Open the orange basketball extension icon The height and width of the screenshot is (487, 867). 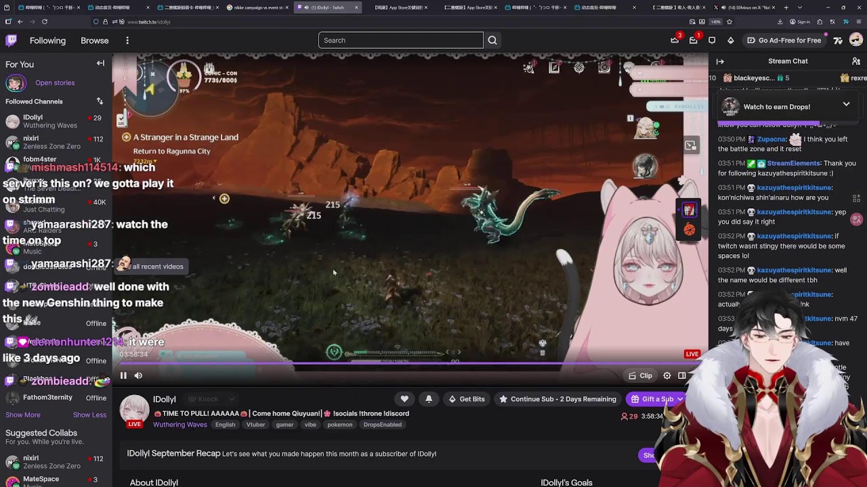tap(689, 230)
